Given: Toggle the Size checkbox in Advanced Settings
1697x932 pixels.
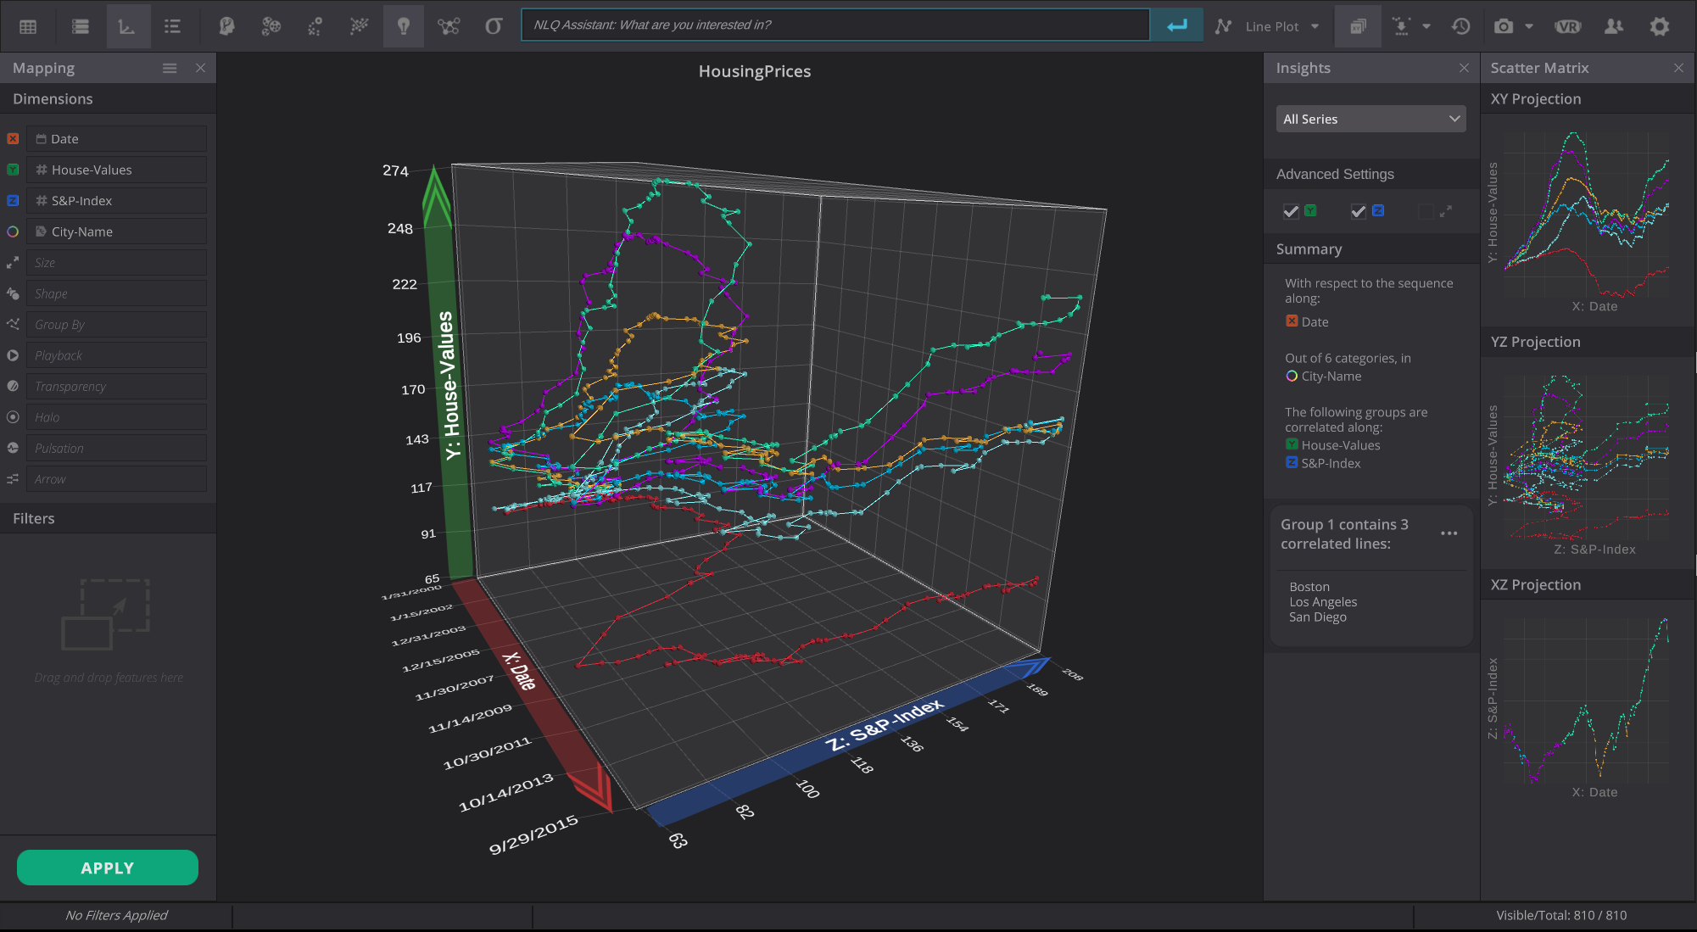Looking at the screenshot, I should [1426, 211].
